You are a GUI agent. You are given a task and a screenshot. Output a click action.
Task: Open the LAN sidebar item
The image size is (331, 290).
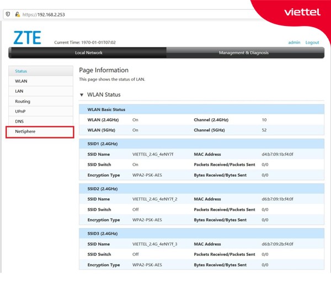click(41, 91)
